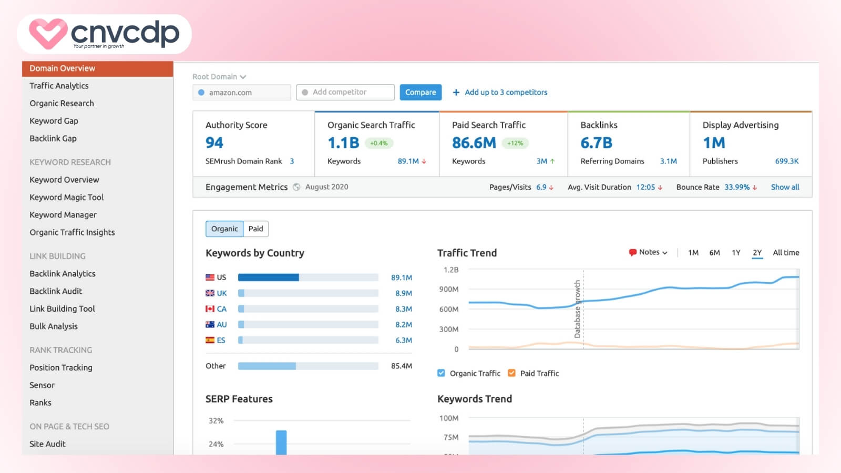Screen dimensions: 841x473
Task: Click the blue dot before amazon.com
Action: click(x=201, y=92)
